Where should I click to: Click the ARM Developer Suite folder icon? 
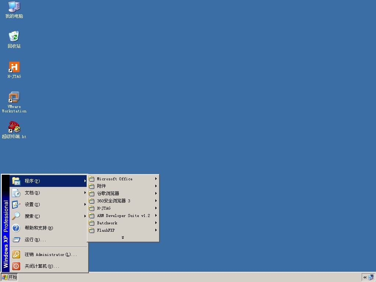point(91,216)
